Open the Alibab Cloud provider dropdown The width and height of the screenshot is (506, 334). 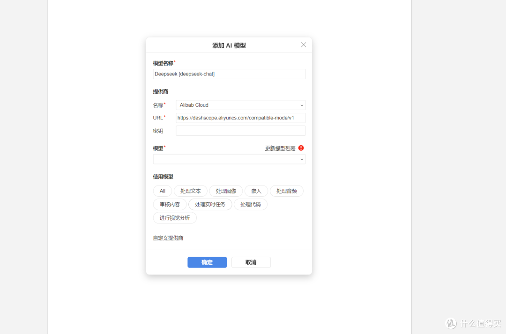coord(240,105)
